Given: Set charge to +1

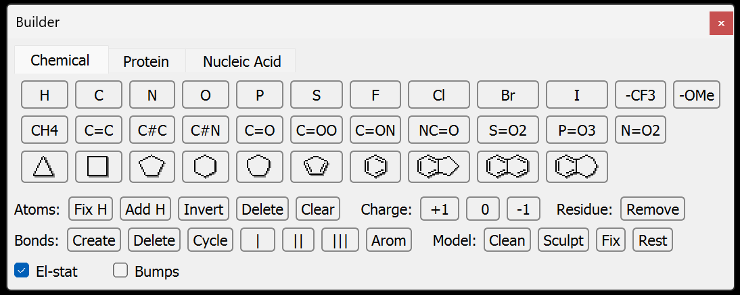Looking at the screenshot, I should point(440,209).
